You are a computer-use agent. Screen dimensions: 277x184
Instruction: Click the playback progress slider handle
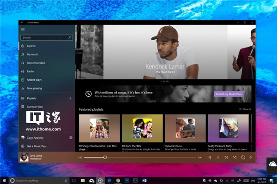click(x=105, y=157)
